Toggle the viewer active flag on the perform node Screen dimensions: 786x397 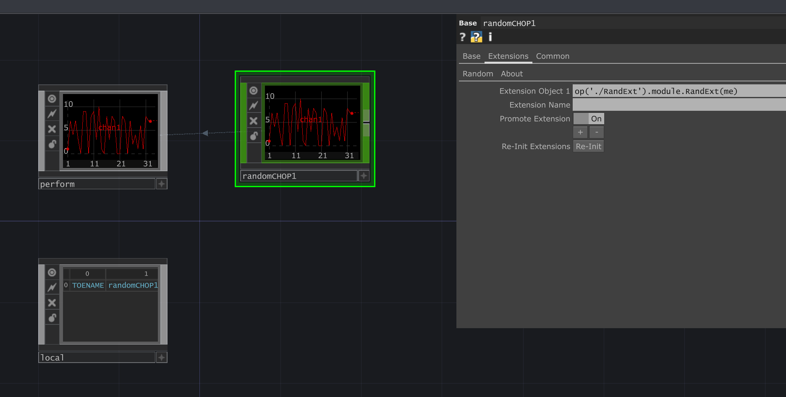coord(52,98)
